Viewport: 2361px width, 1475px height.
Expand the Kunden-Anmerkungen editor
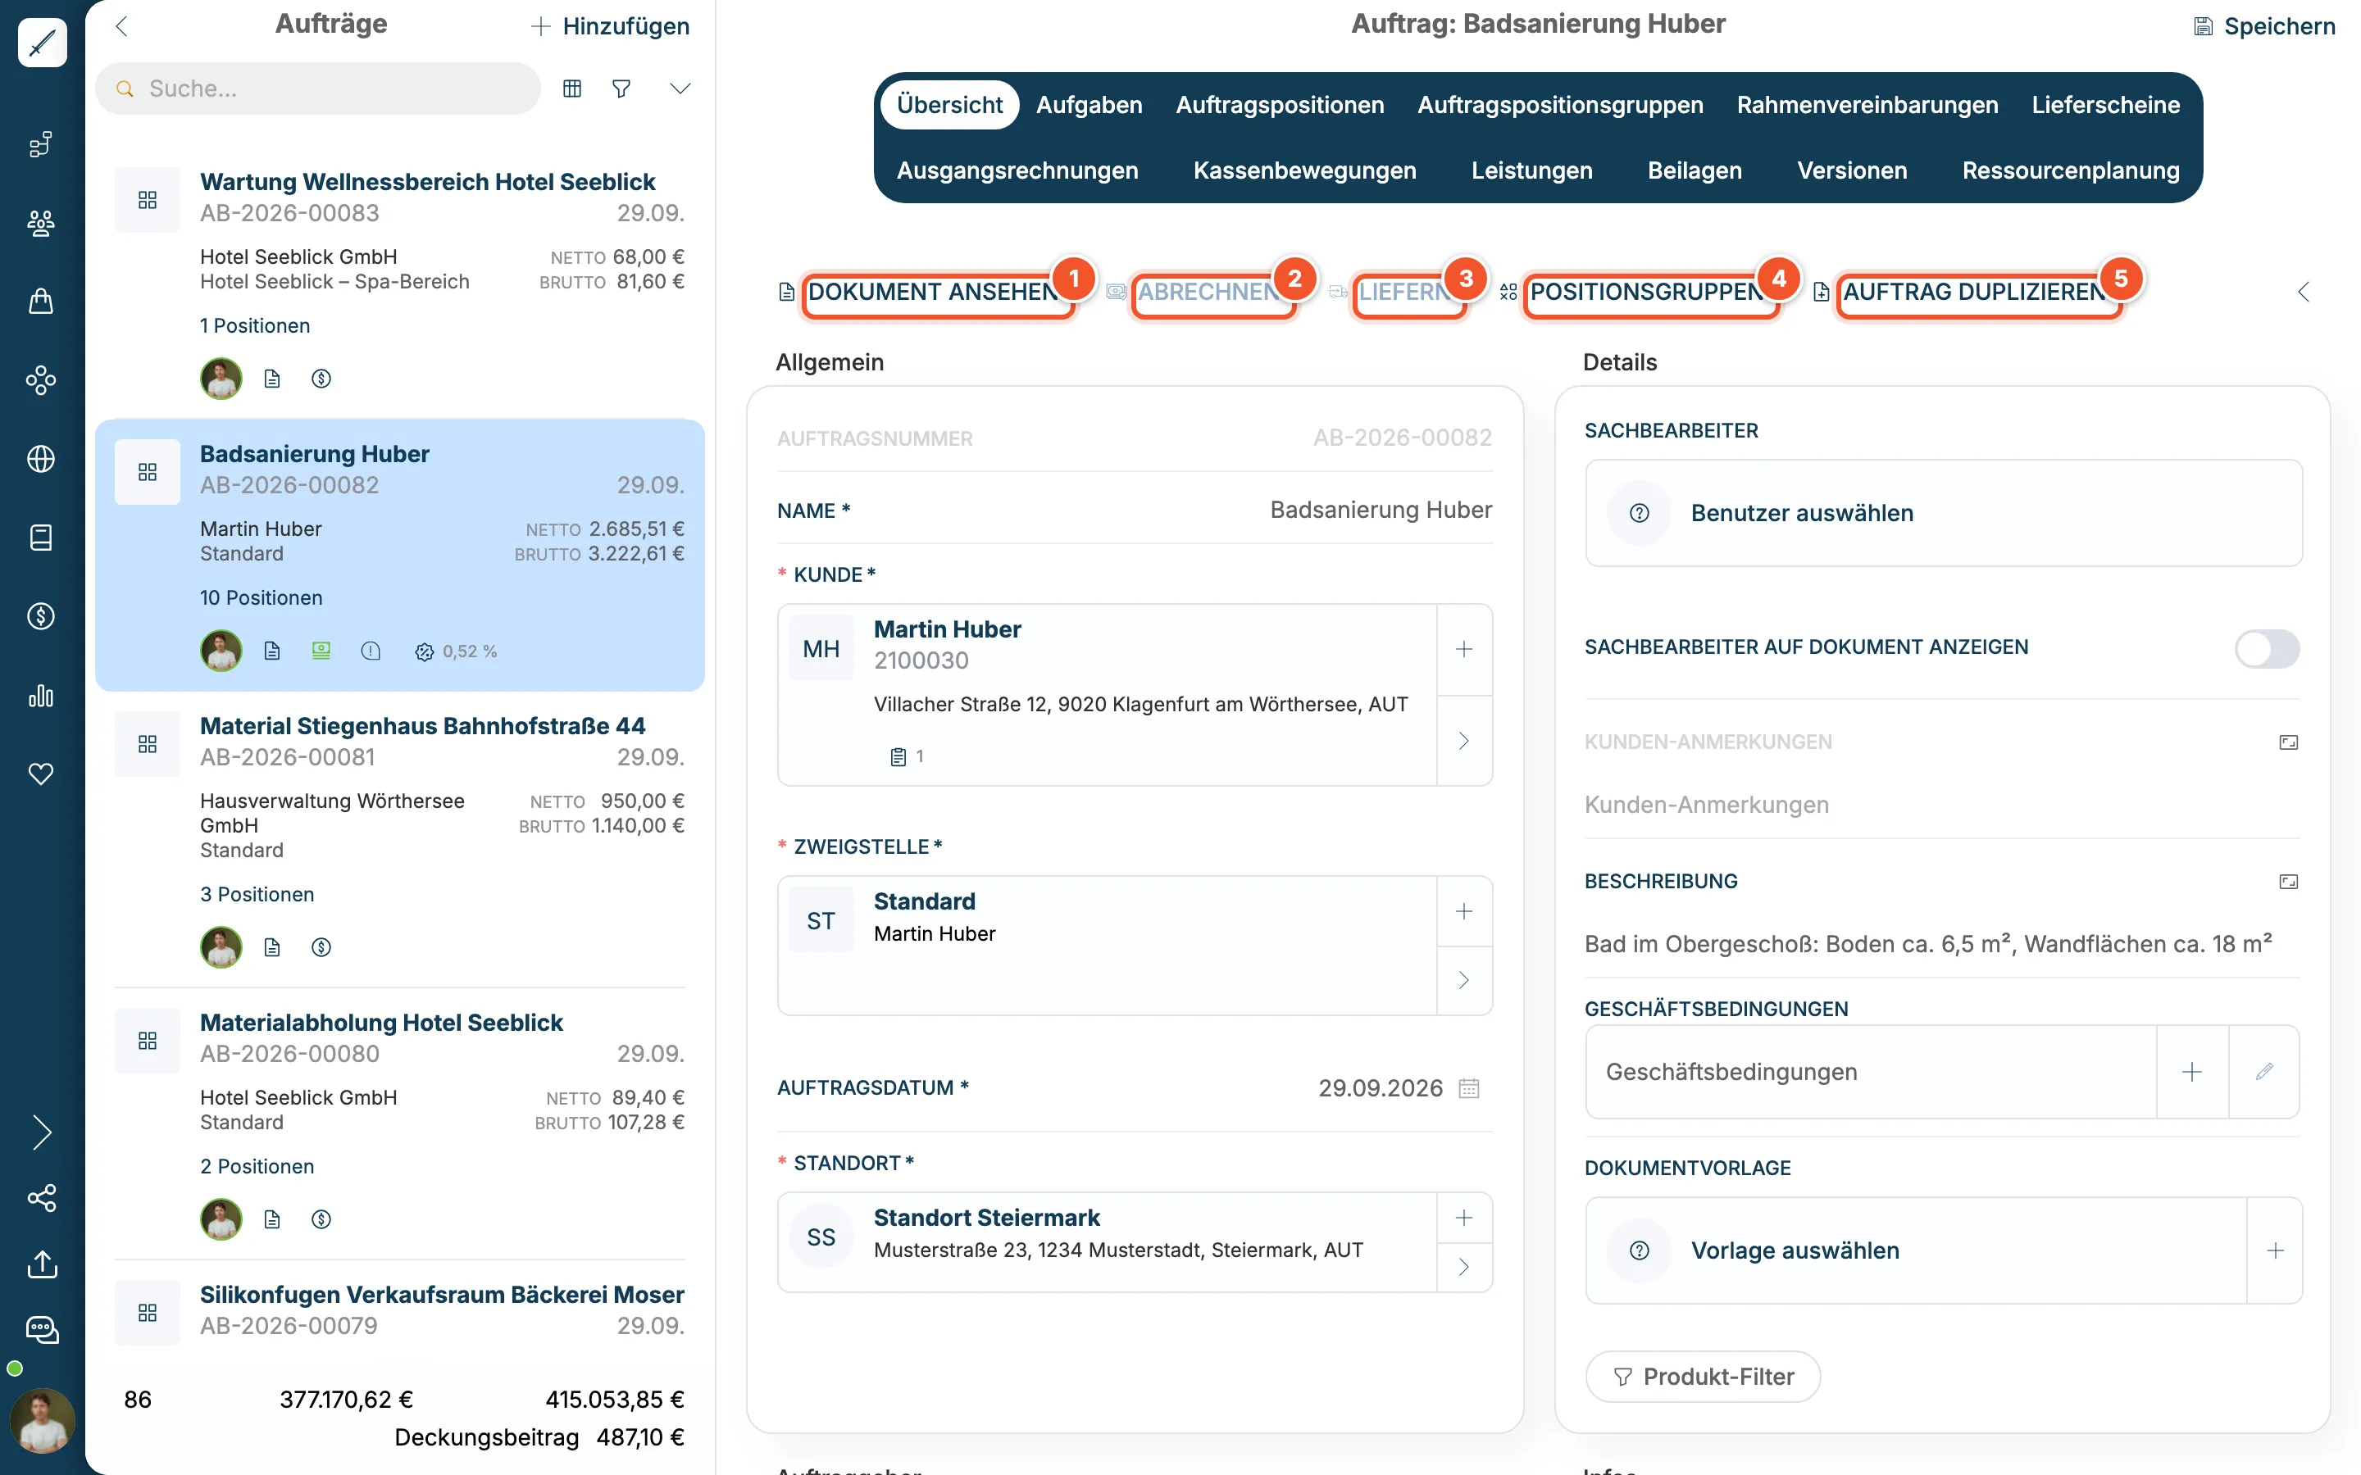tap(2288, 742)
